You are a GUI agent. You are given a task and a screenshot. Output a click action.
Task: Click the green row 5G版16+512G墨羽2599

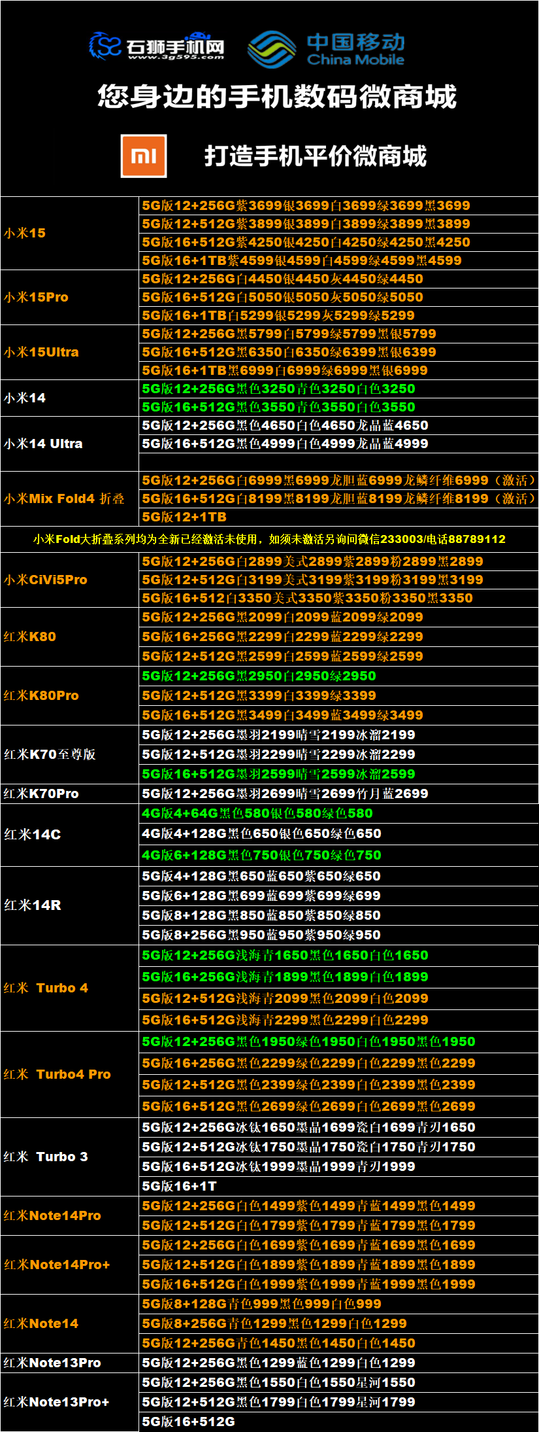tap(339, 774)
